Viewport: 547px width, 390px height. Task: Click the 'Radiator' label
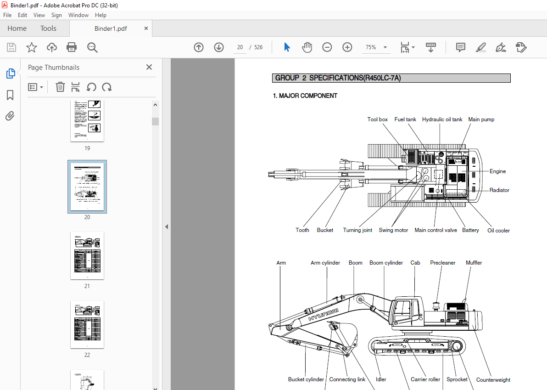click(499, 190)
